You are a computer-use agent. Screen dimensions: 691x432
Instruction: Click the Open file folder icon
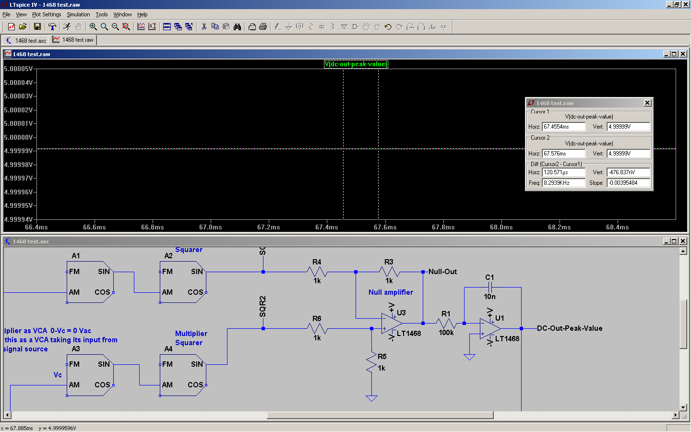point(23,27)
